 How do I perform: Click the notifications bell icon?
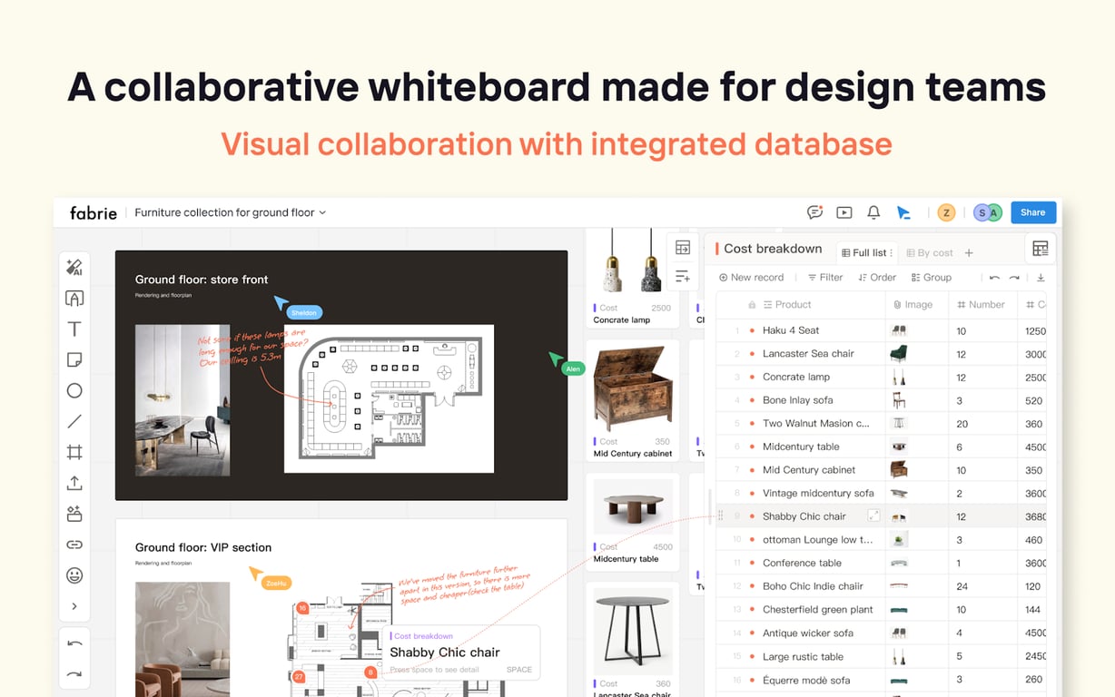tap(873, 212)
